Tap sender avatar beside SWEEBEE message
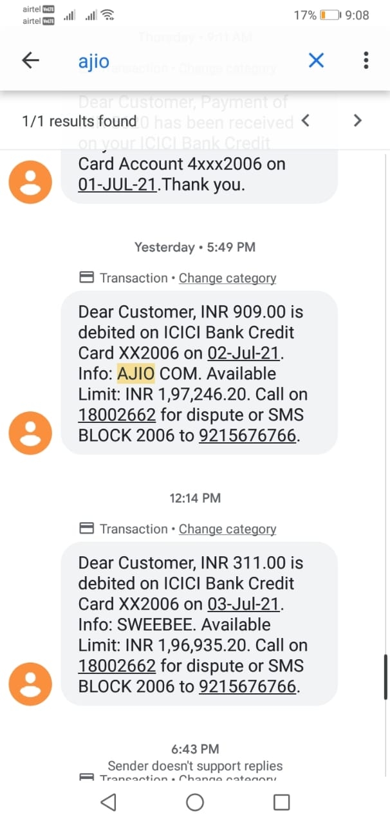 coord(30,684)
